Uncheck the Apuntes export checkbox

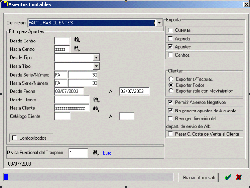[x=170, y=47]
